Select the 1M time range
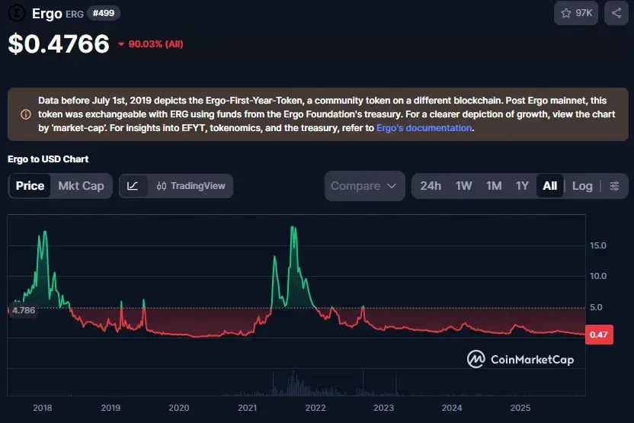Screen dimensions: 634x423 [x=494, y=186]
